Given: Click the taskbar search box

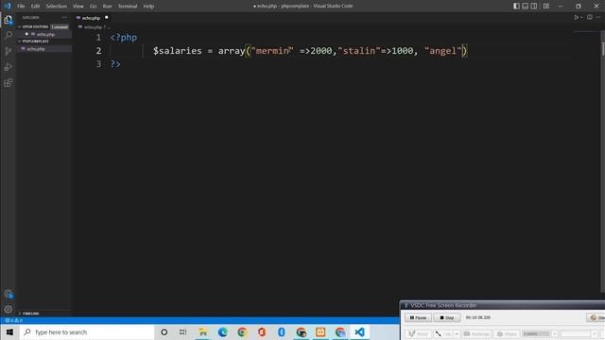Looking at the screenshot, I should click(87, 331).
